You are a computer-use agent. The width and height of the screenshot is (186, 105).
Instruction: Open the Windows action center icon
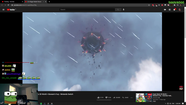click(x=183, y=104)
